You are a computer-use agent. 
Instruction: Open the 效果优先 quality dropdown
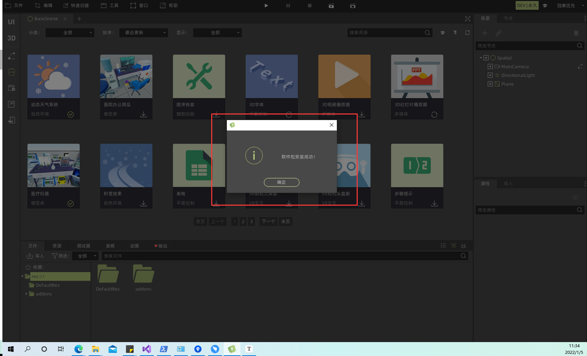point(570,6)
